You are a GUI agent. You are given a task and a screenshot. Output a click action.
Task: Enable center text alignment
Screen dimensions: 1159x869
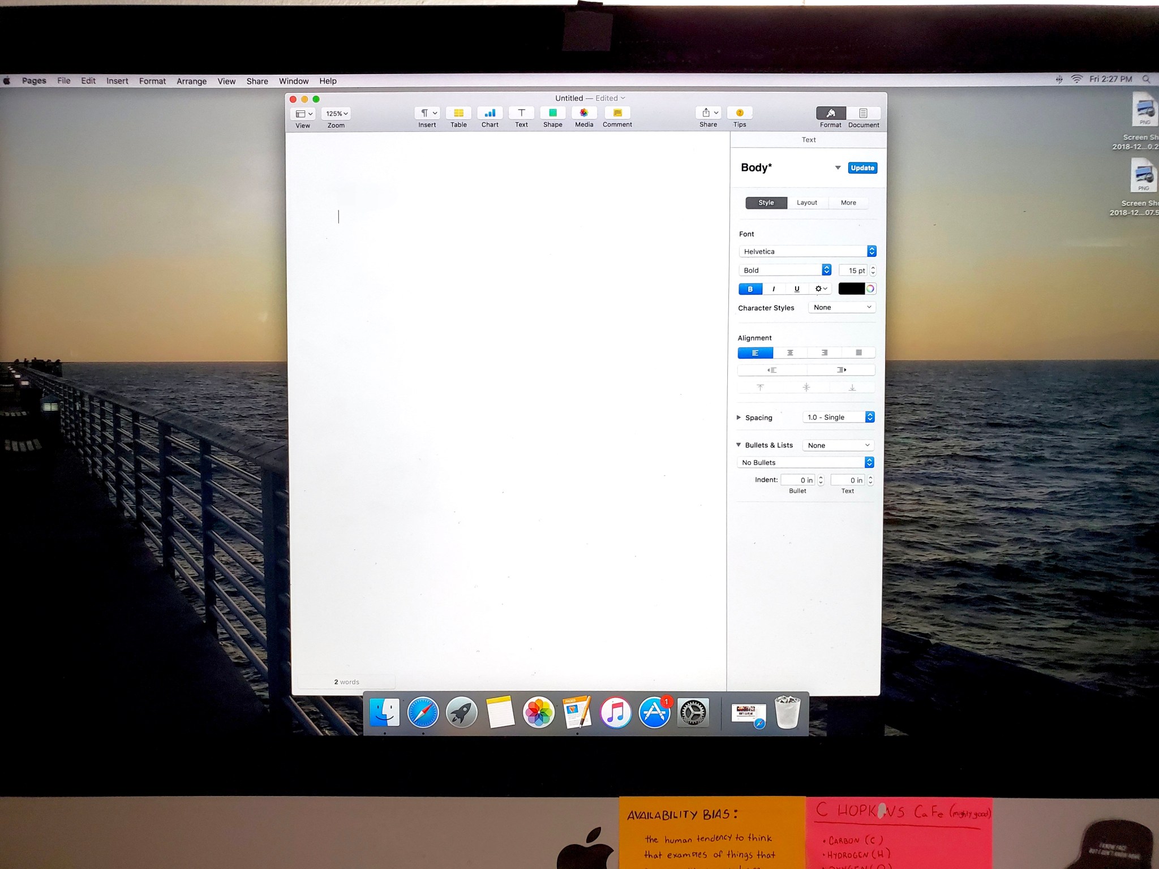(x=790, y=353)
